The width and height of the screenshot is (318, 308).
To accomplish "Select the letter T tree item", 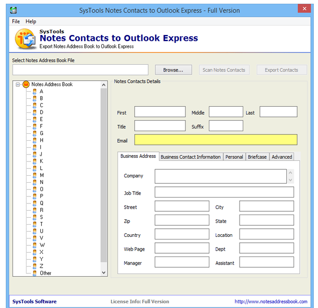I will [x=41, y=224].
